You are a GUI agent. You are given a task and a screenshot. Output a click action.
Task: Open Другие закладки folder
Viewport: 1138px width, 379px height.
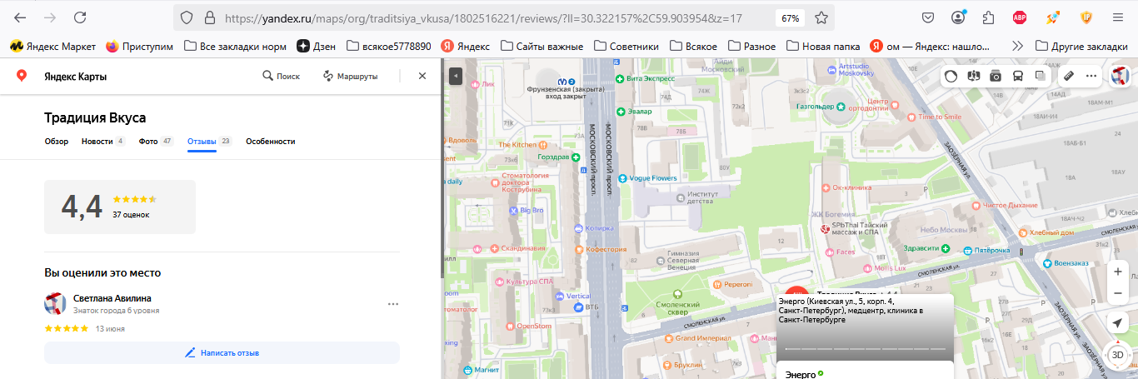pos(1081,47)
